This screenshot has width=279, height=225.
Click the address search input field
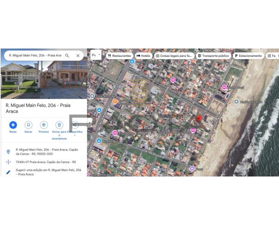(x=35, y=55)
